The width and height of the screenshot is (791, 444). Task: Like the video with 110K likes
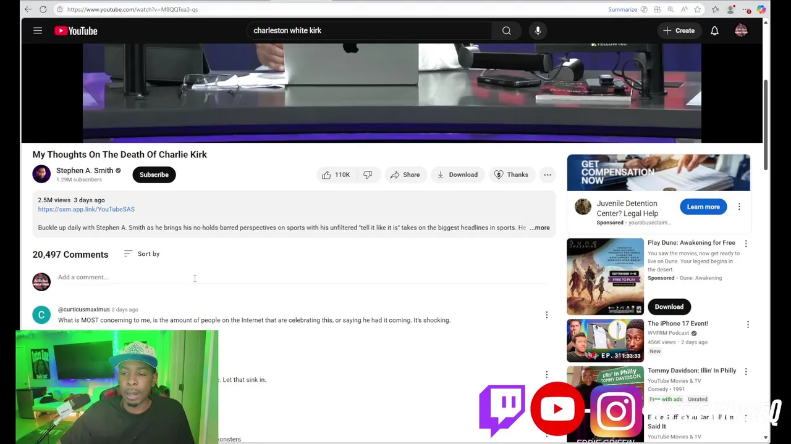click(x=336, y=175)
